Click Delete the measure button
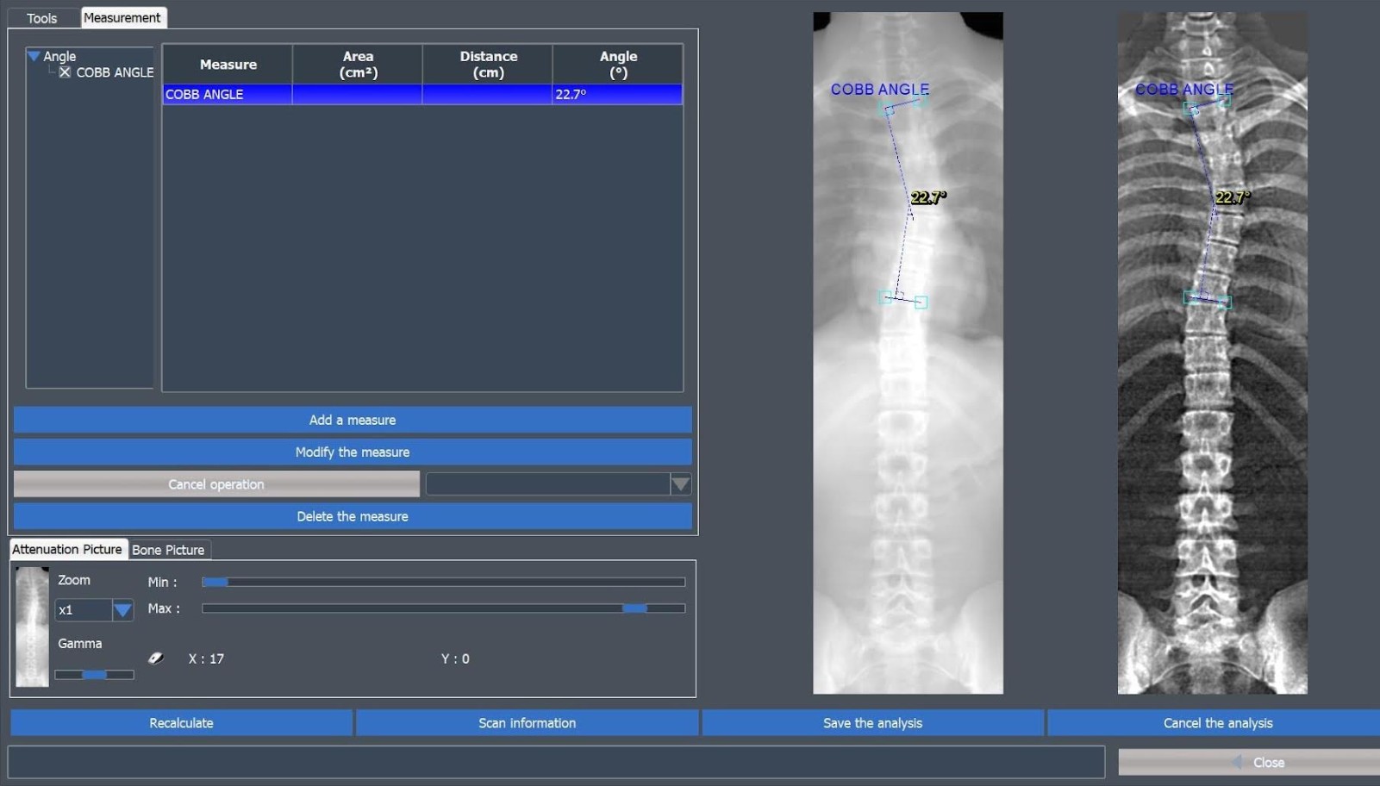 point(353,516)
